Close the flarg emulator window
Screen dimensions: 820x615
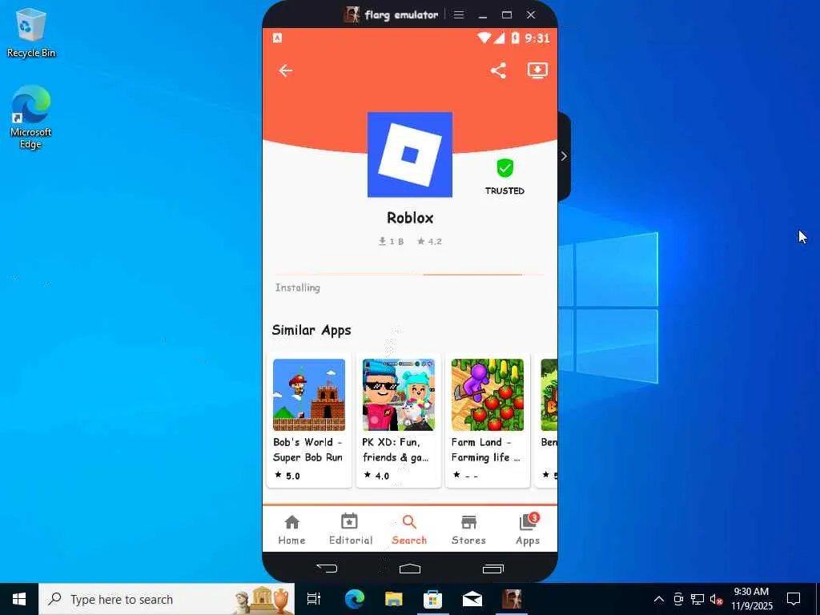pos(531,14)
